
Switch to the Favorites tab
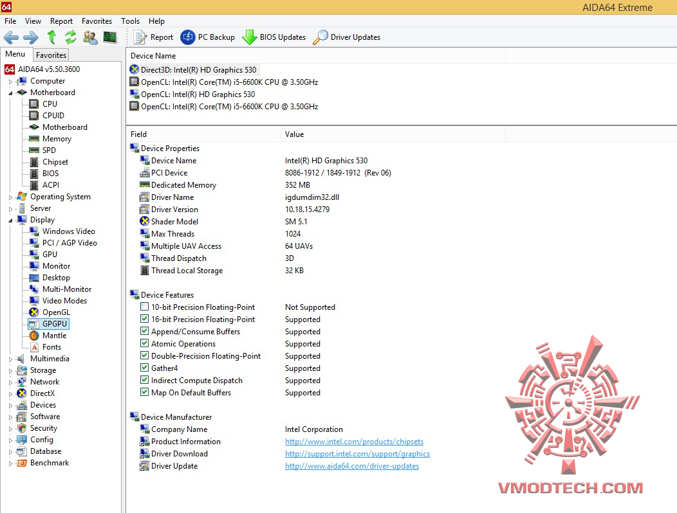pyautogui.click(x=51, y=55)
